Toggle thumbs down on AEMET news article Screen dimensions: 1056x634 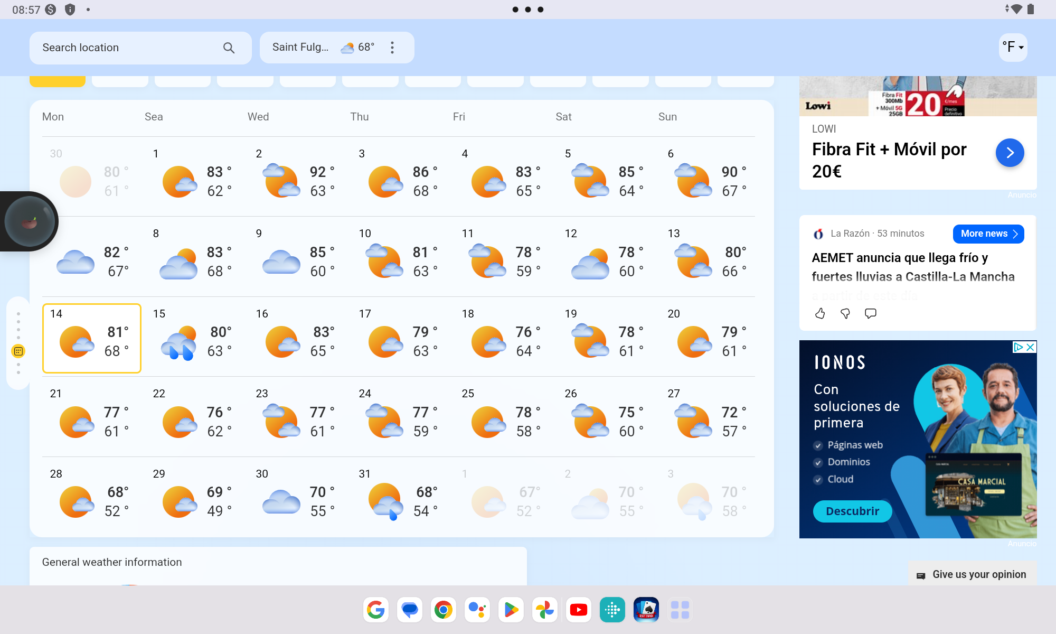tap(845, 312)
